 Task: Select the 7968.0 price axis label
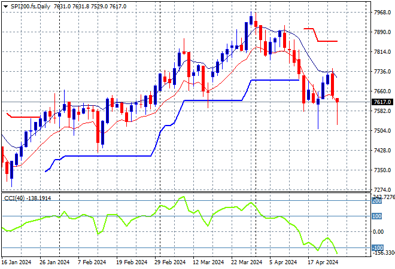pyautogui.click(x=382, y=12)
